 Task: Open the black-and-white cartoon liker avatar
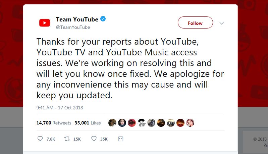pos(142,123)
